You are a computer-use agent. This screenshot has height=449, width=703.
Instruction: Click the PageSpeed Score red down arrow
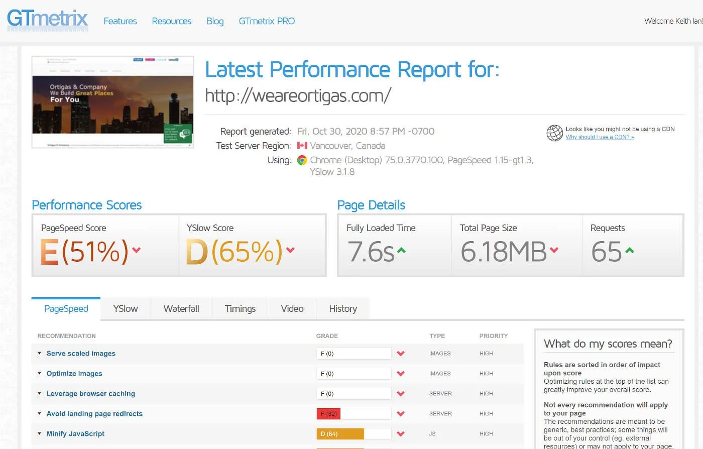tap(136, 250)
